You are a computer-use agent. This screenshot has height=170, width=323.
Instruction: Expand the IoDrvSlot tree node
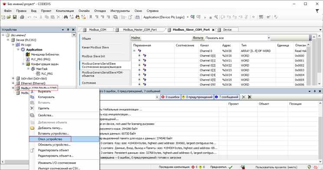[x=13, y=78]
